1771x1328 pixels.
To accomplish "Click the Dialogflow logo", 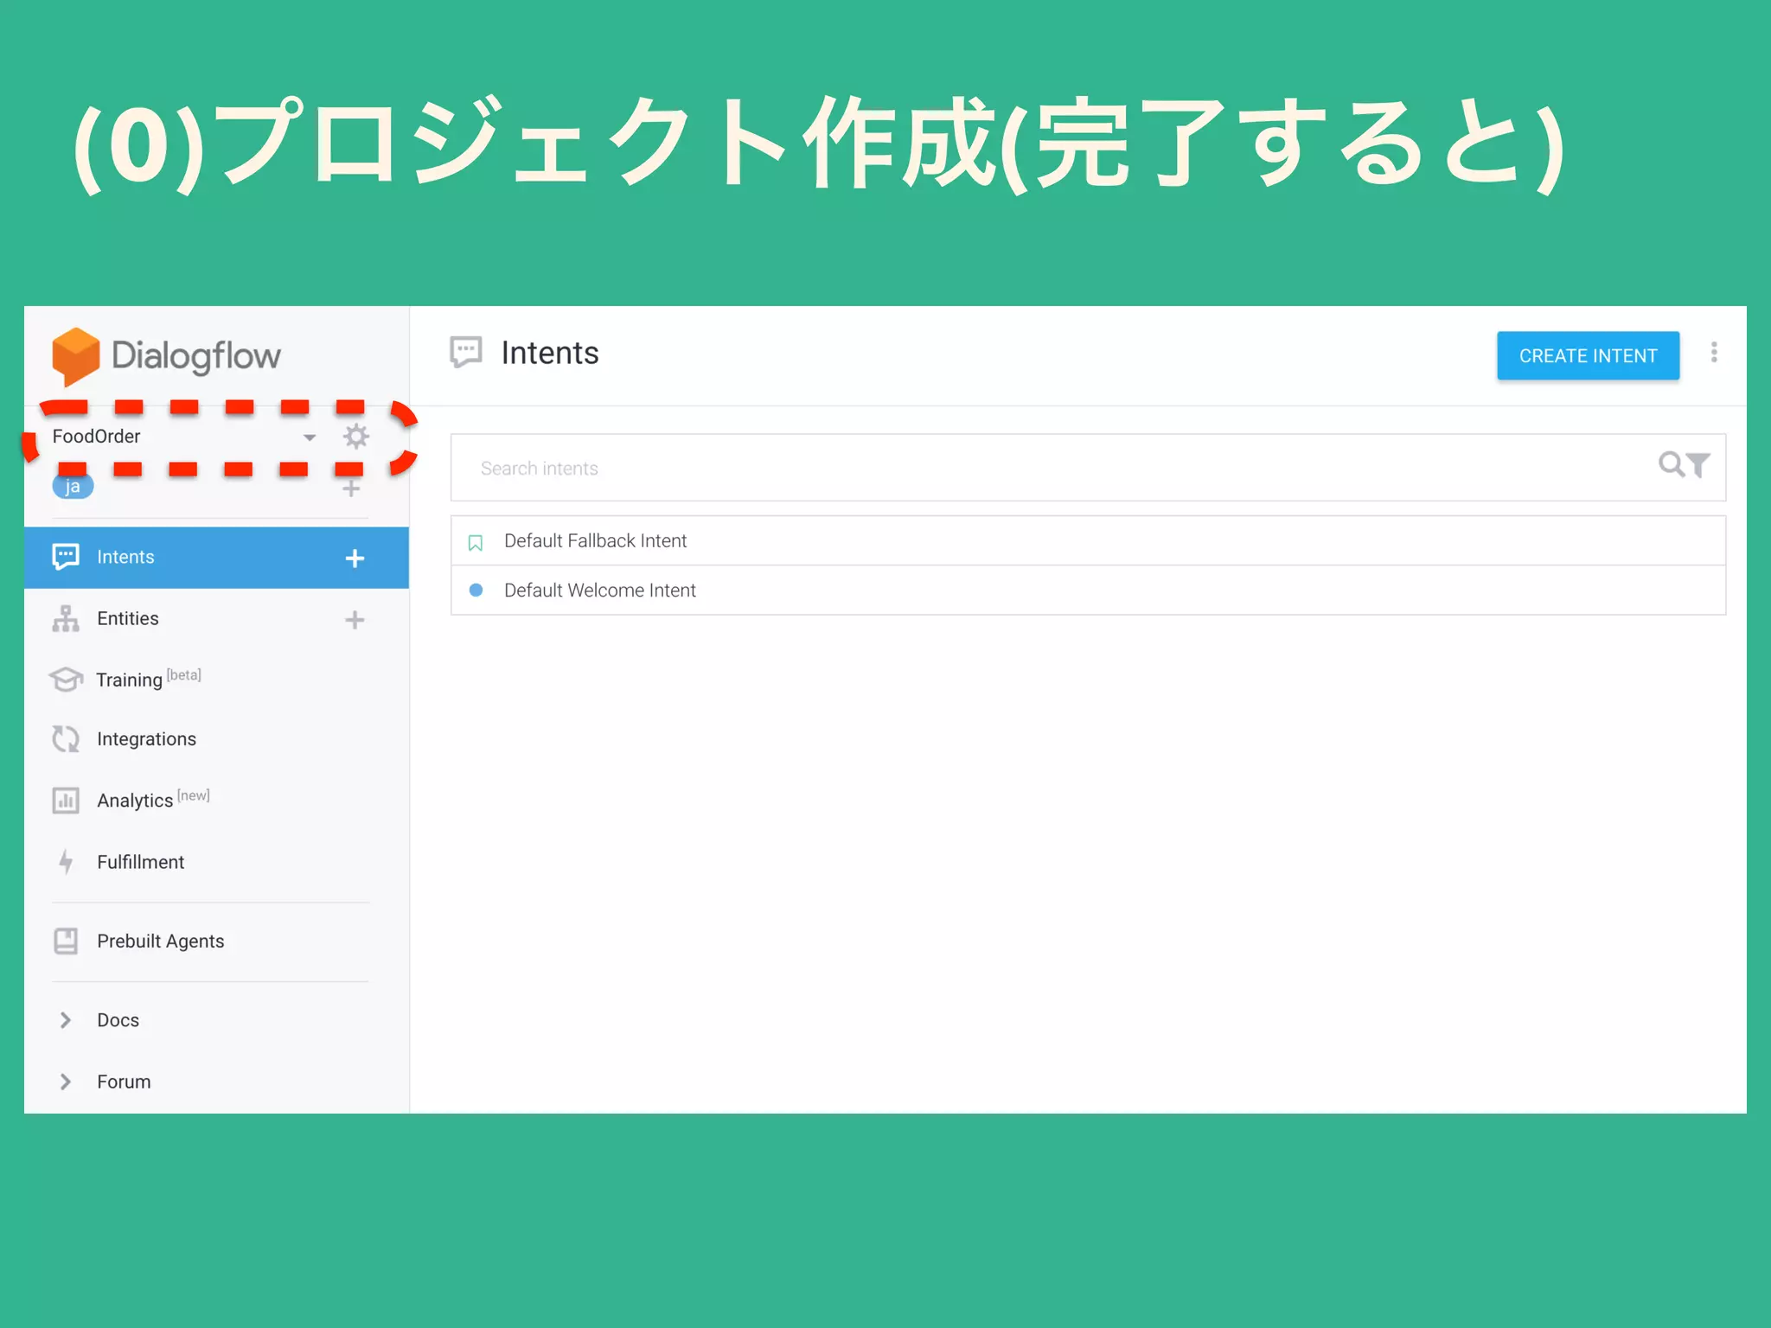I will coord(166,355).
